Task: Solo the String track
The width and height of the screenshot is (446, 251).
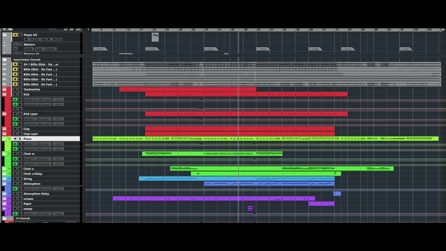Action: click(x=20, y=179)
